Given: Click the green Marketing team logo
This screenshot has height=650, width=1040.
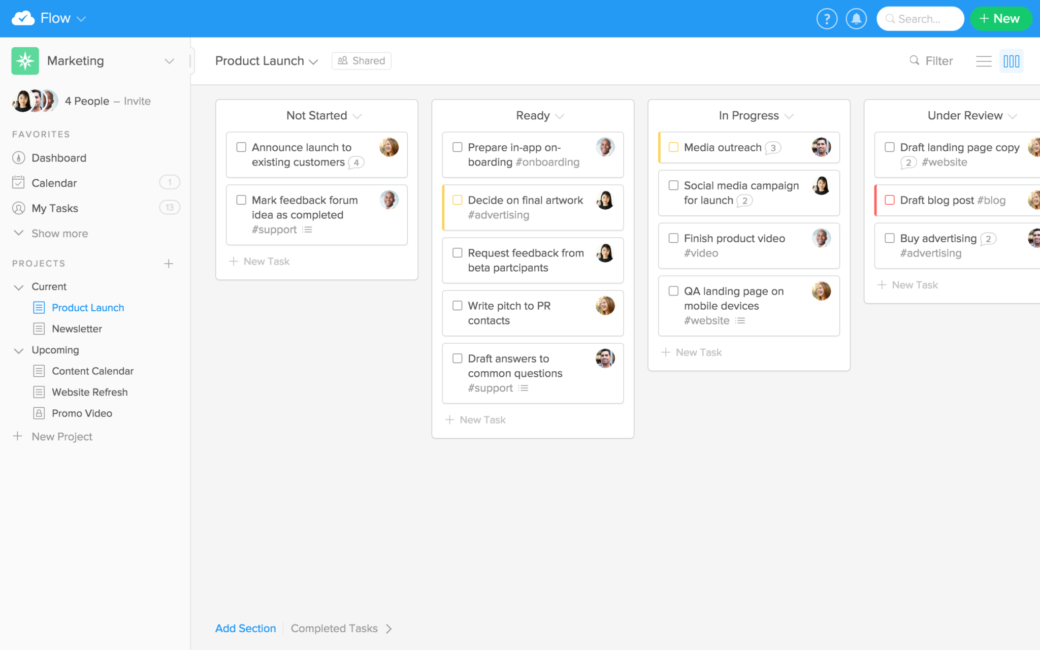Looking at the screenshot, I should point(25,61).
